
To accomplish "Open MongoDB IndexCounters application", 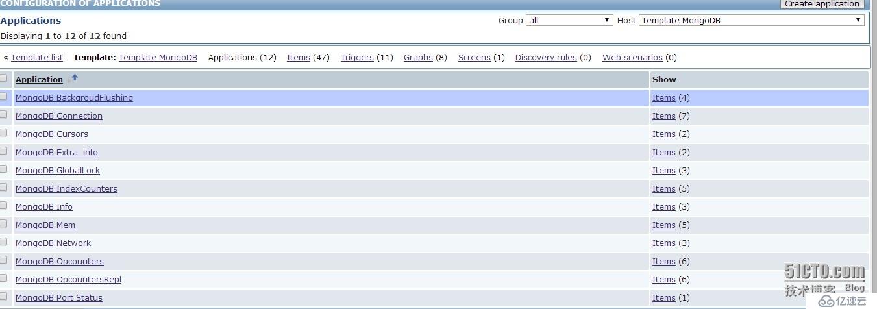I will point(66,188).
